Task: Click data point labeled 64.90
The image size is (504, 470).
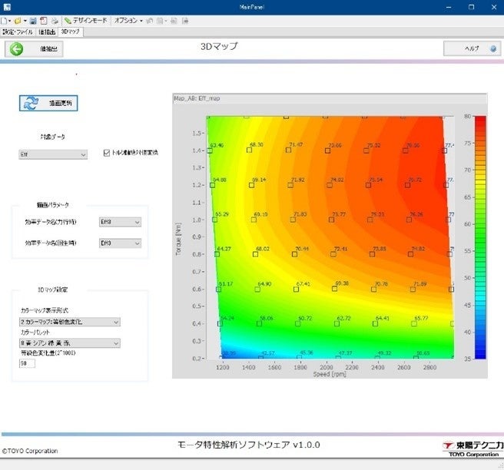Action: pos(257,290)
